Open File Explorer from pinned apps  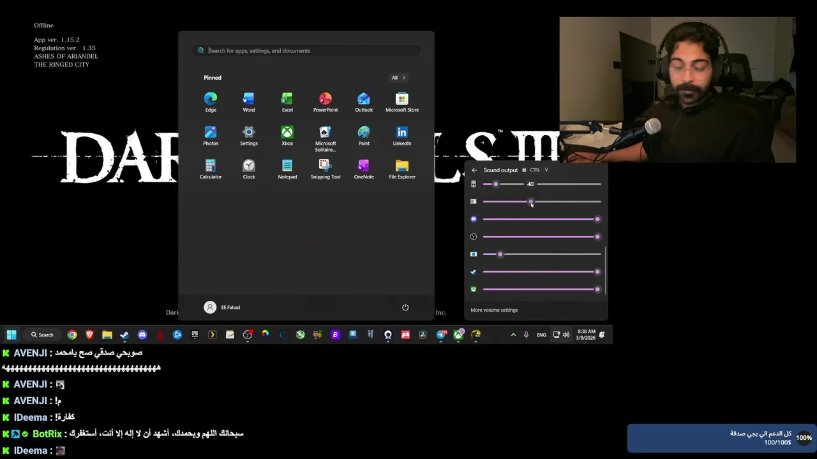(x=402, y=169)
